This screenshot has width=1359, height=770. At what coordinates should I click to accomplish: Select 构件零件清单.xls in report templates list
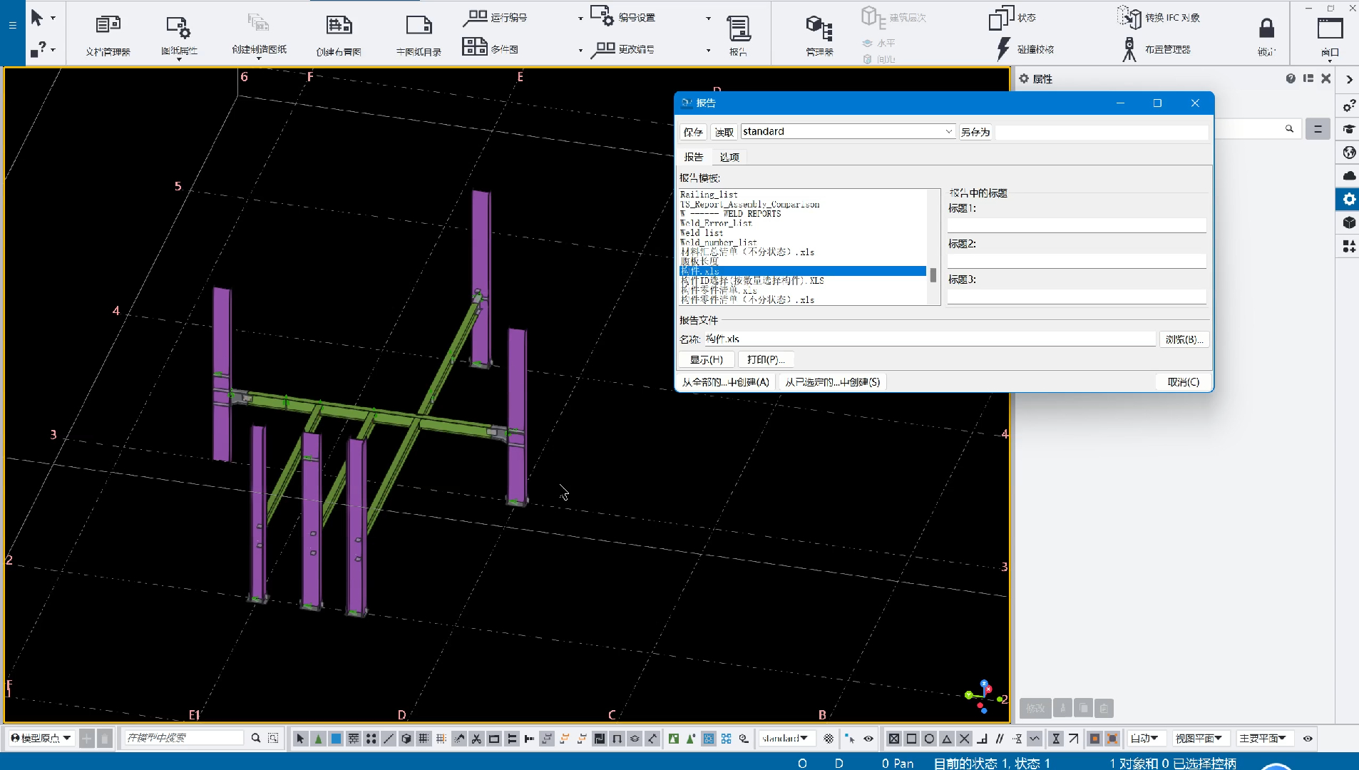click(719, 290)
